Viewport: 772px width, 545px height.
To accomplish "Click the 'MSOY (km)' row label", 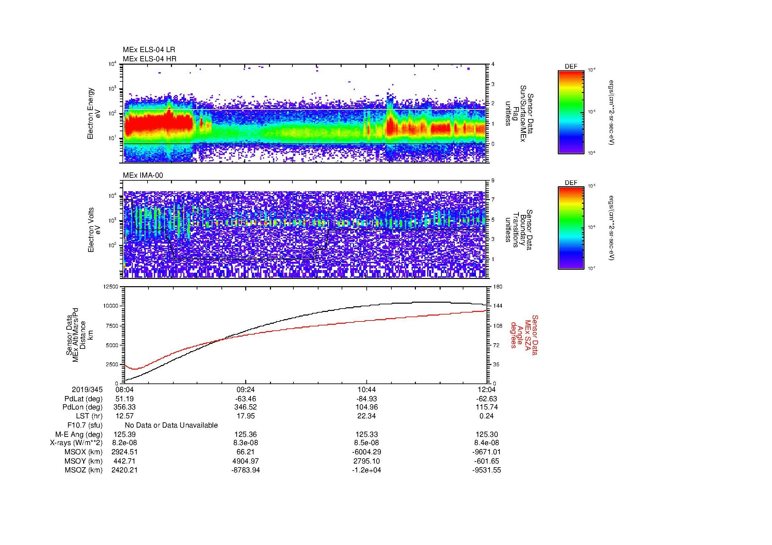I will tap(84, 461).
